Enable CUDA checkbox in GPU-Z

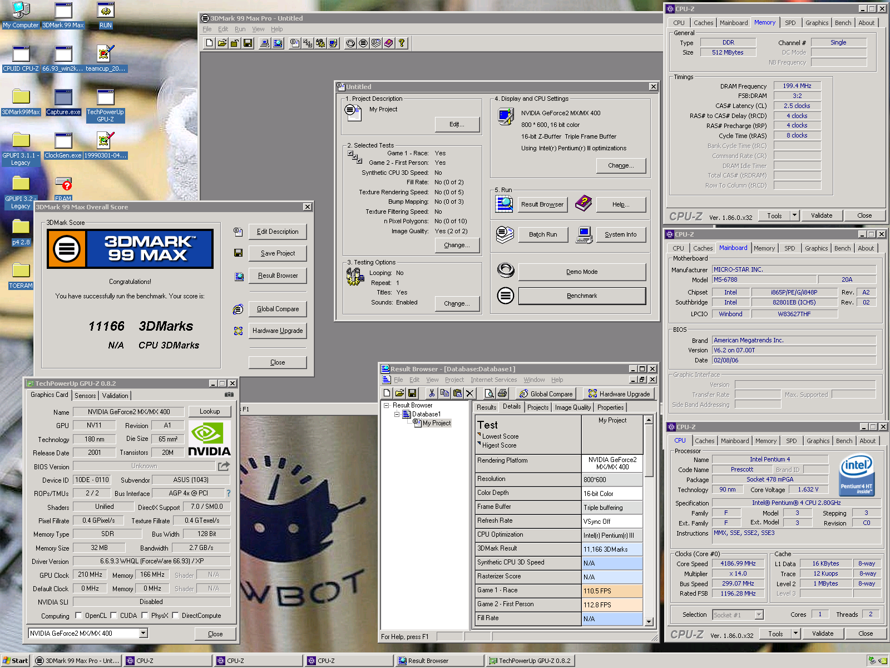(113, 616)
